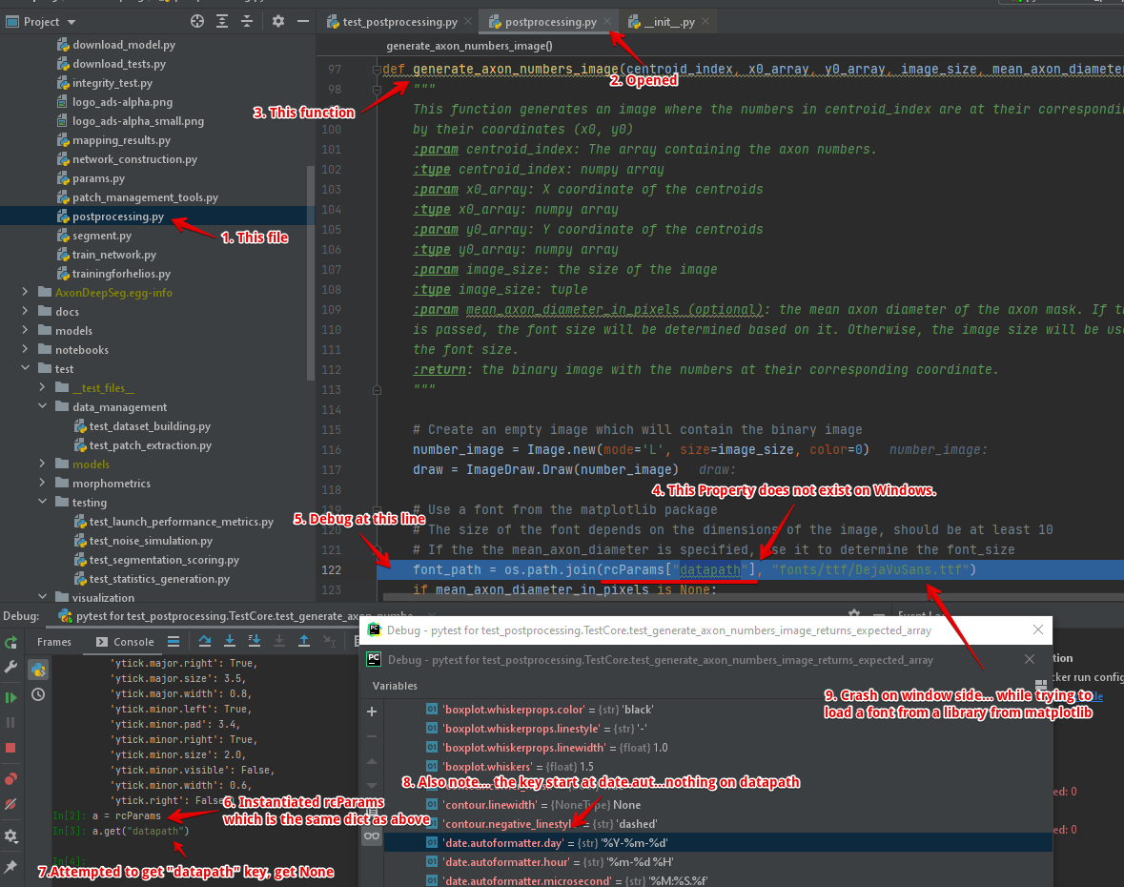Hide the Project tool window
This screenshot has width=1124, height=887.
point(303,22)
